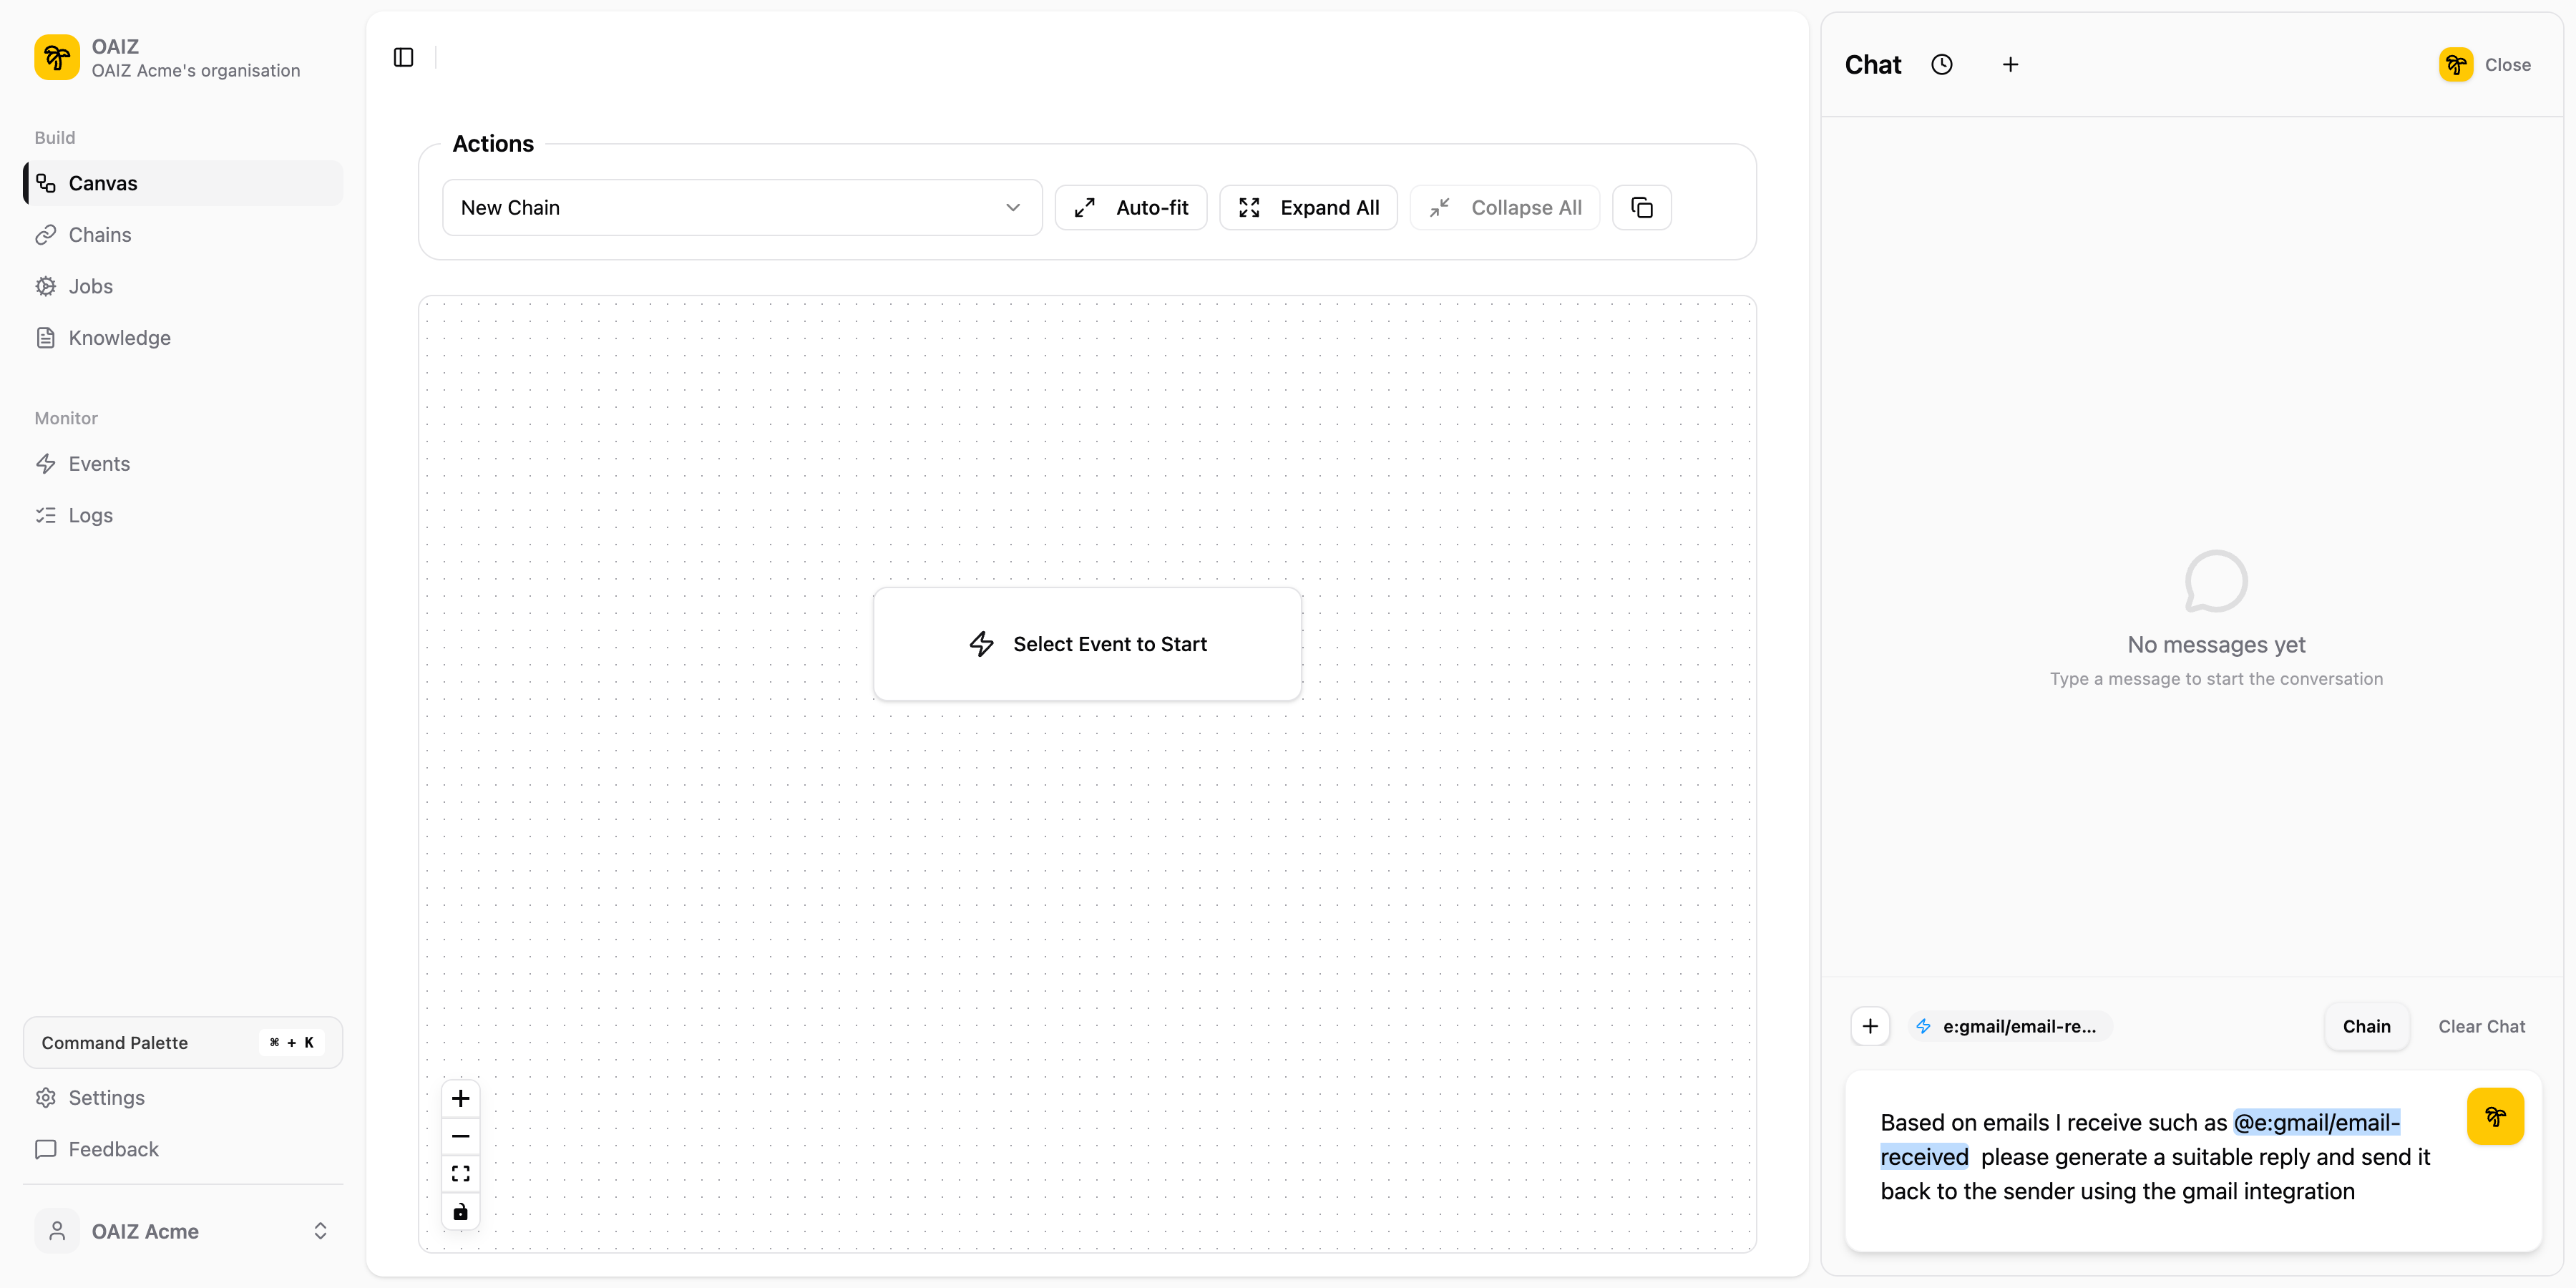Open the Knowledge section
Image resolution: width=2576 pixels, height=1288 pixels.
click(119, 338)
